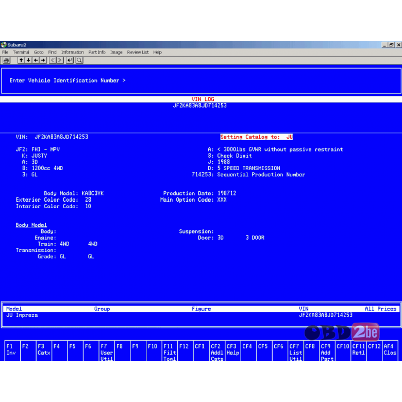Click the return/enter arrow toolbar icon

click(70, 60)
